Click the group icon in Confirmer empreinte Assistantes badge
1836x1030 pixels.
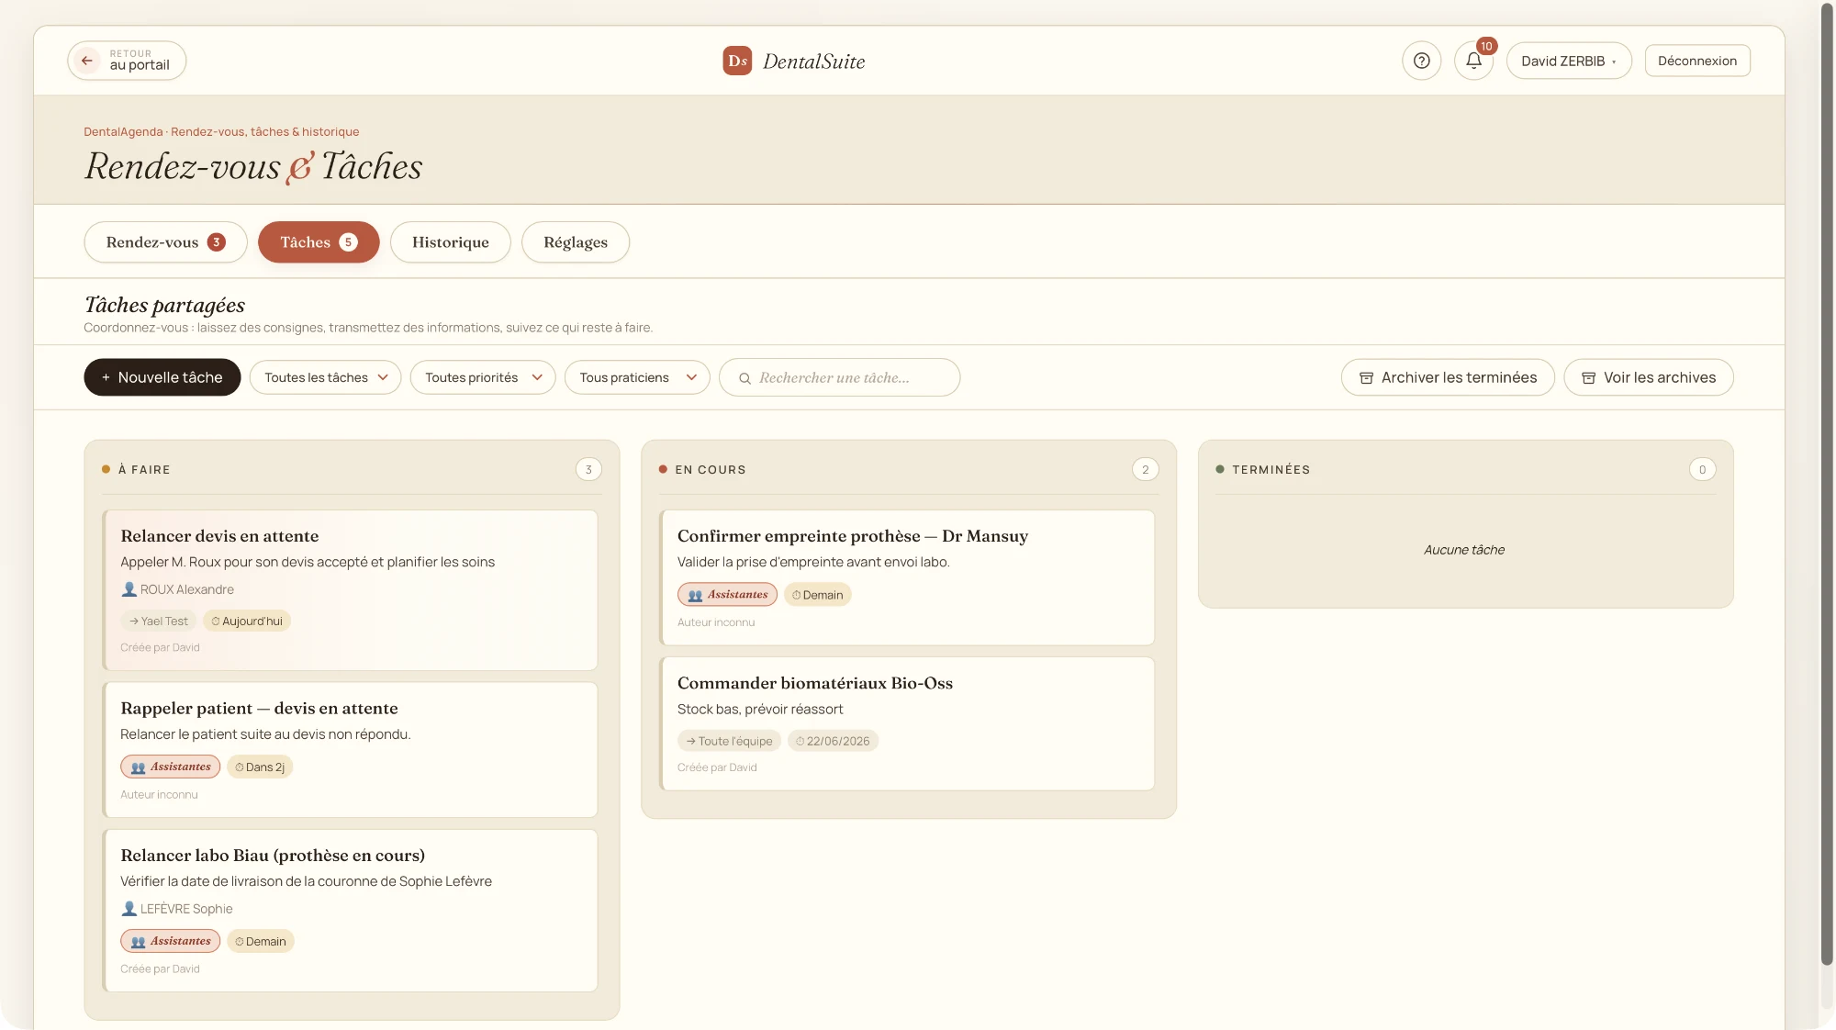(695, 596)
